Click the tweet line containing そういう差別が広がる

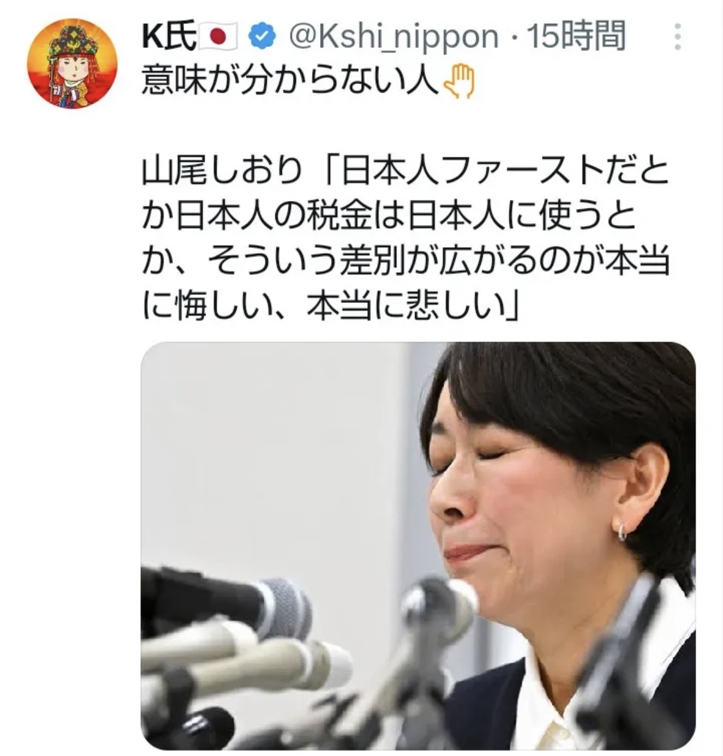(x=405, y=262)
